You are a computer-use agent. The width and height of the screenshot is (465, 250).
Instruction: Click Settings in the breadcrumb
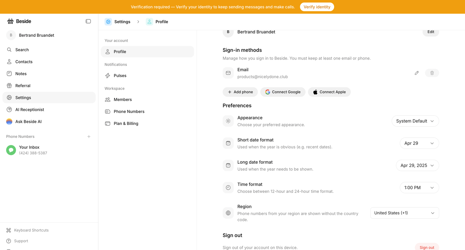click(x=122, y=22)
